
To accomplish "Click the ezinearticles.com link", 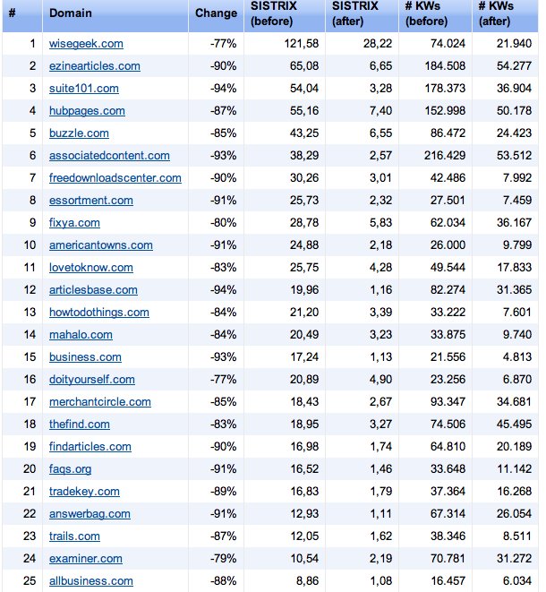I will (95, 65).
